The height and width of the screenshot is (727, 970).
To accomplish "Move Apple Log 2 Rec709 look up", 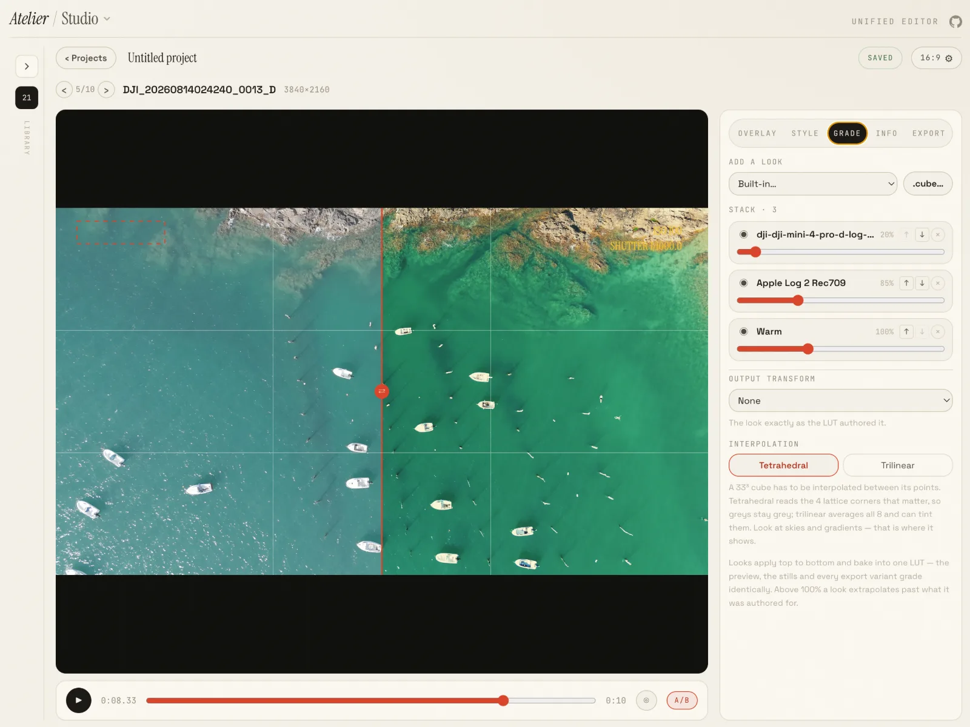I will point(906,283).
